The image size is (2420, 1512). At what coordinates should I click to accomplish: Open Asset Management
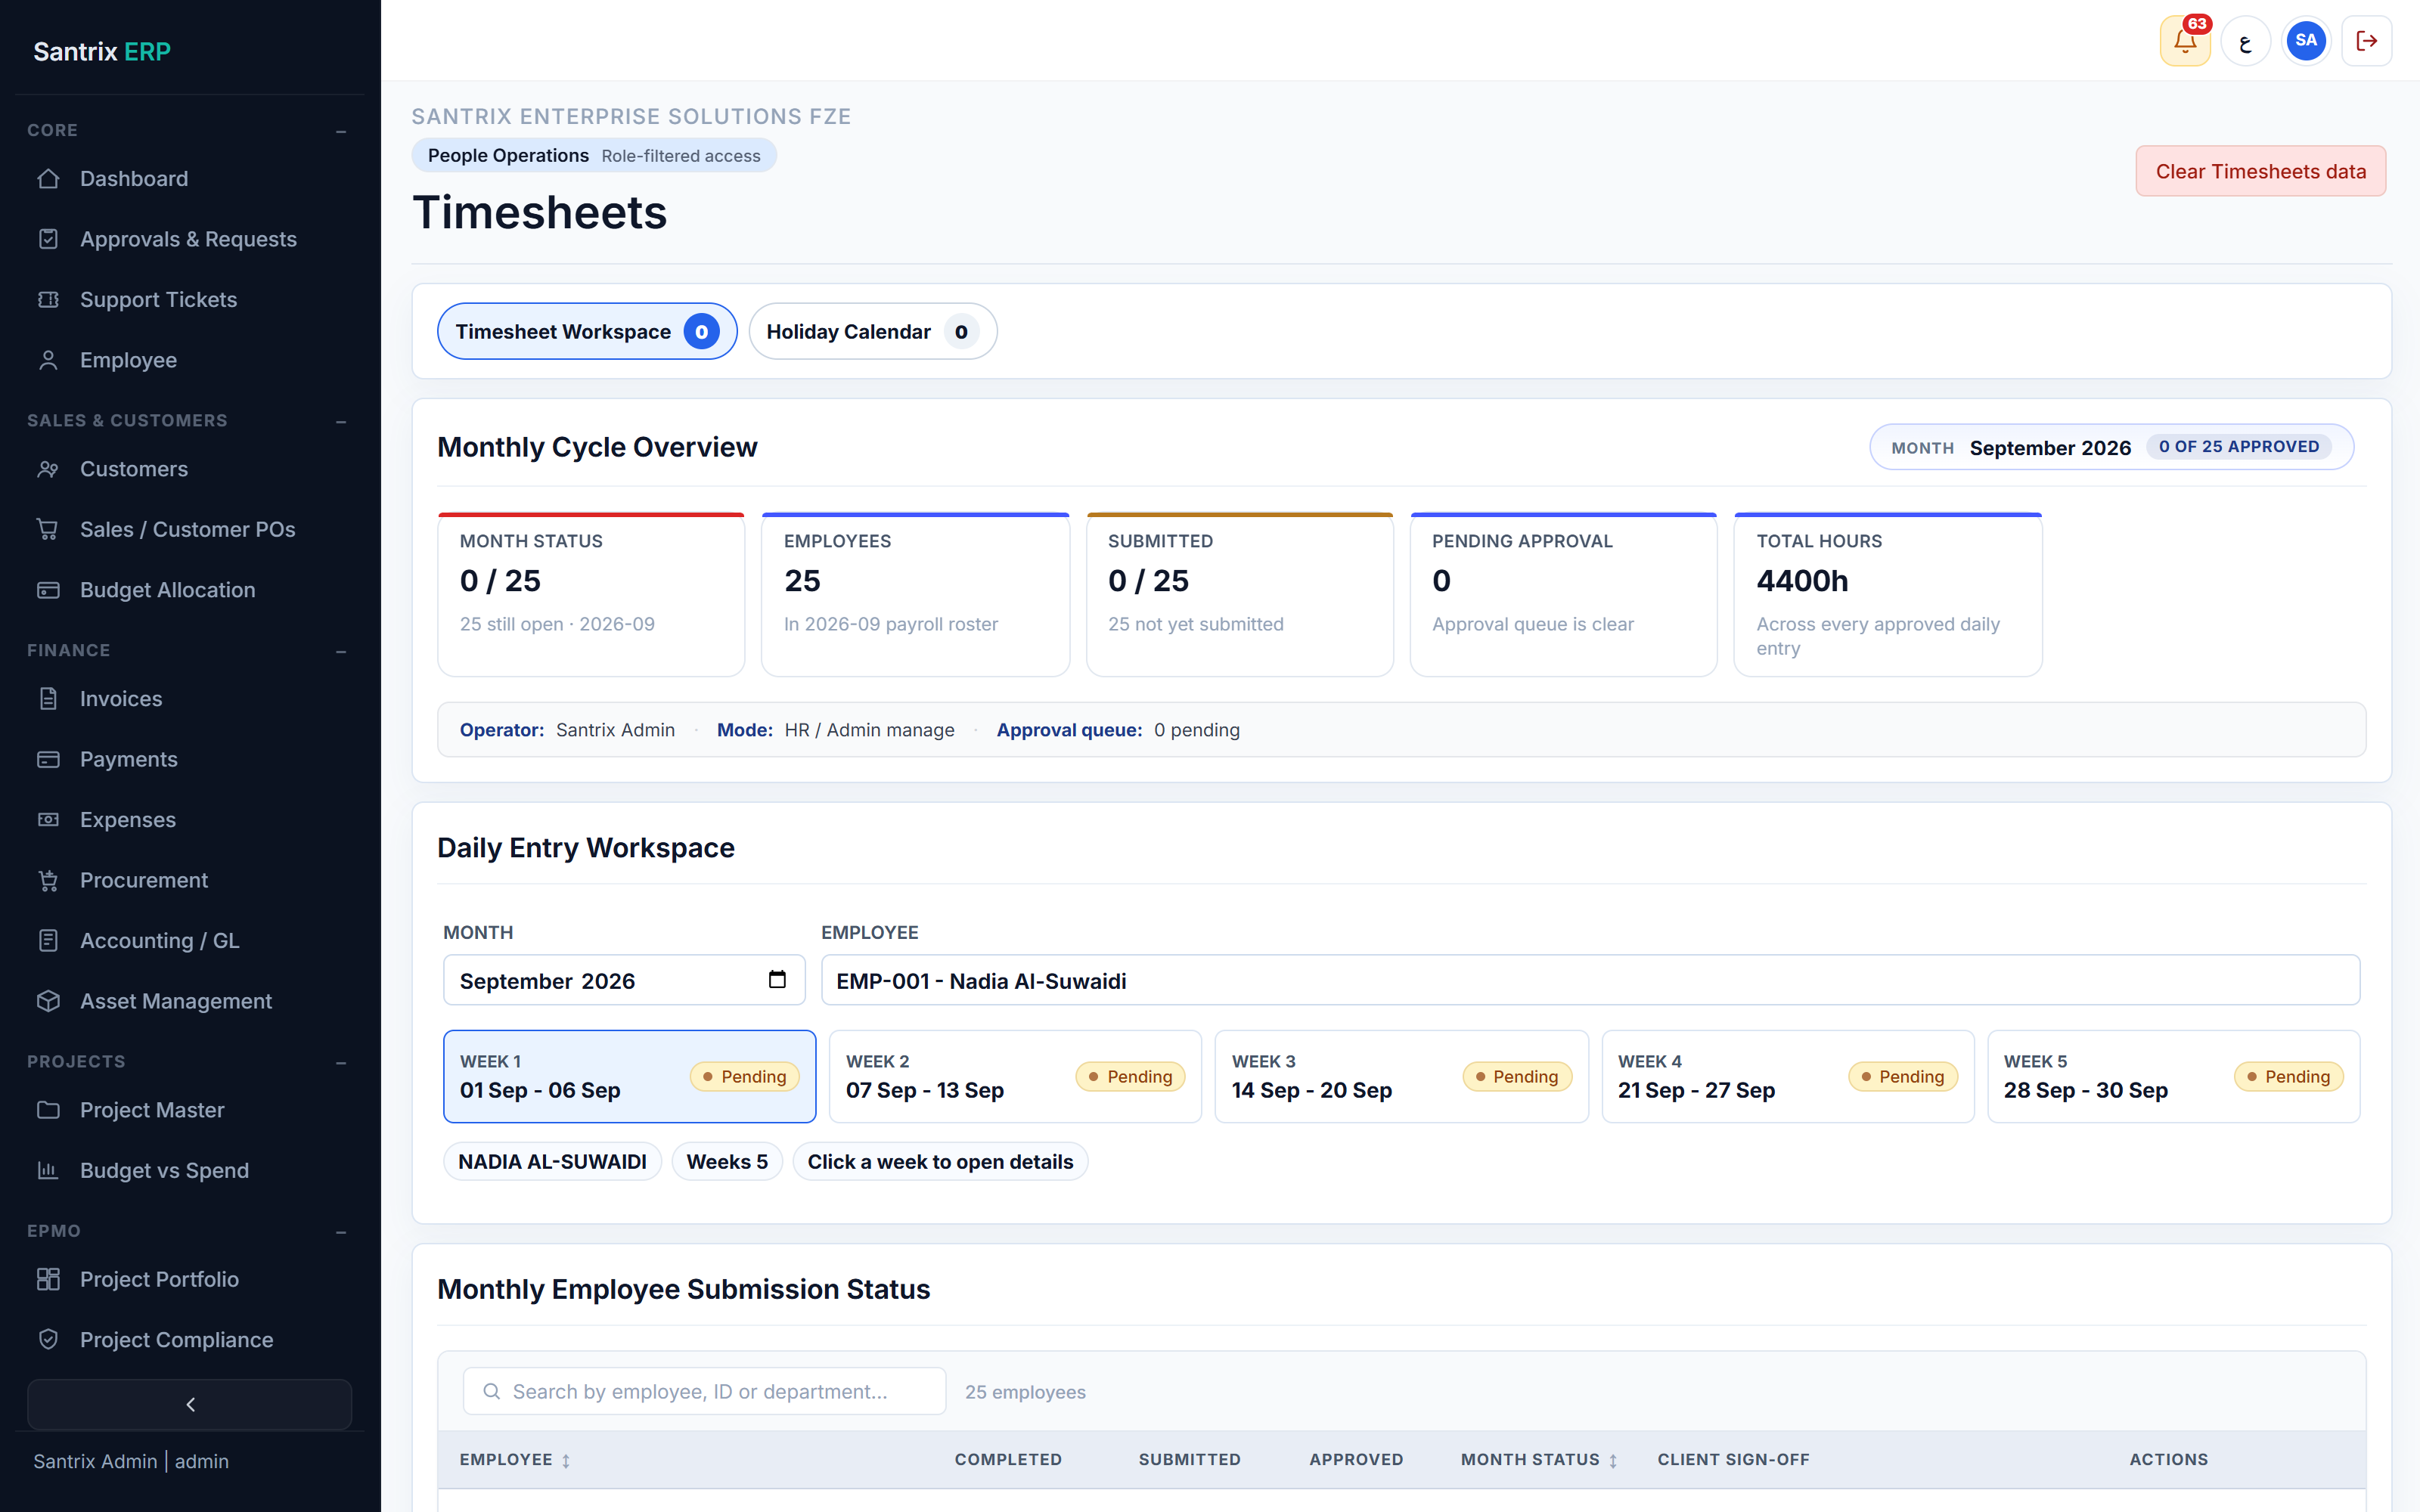190,1001
